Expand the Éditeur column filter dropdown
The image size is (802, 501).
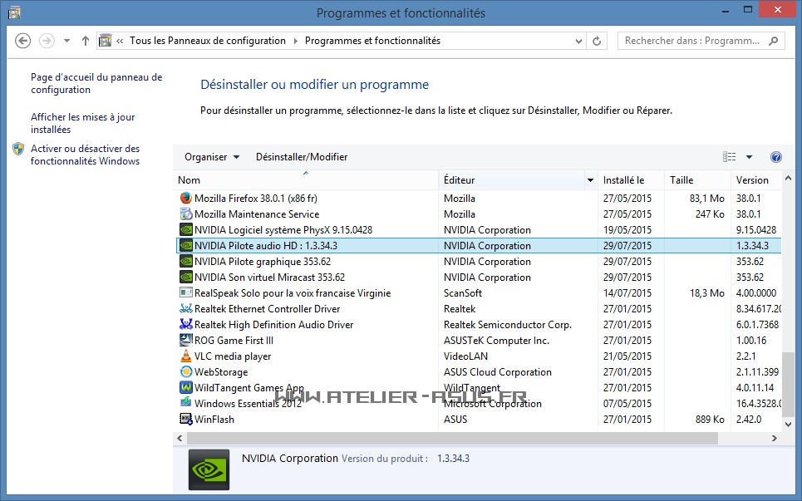pyautogui.click(x=590, y=180)
